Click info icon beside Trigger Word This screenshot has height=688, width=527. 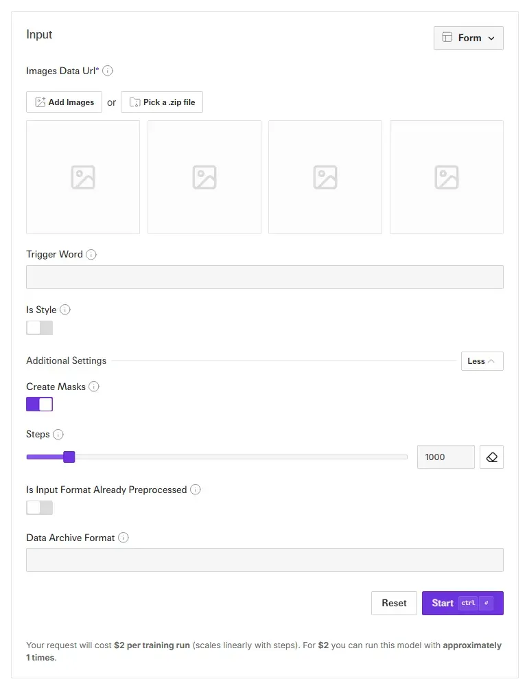91,255
